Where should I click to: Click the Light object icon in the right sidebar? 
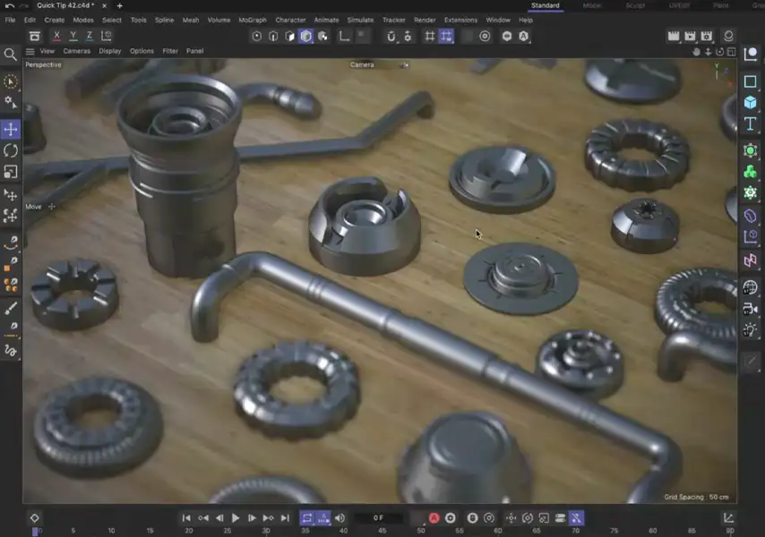click(752, 328)
